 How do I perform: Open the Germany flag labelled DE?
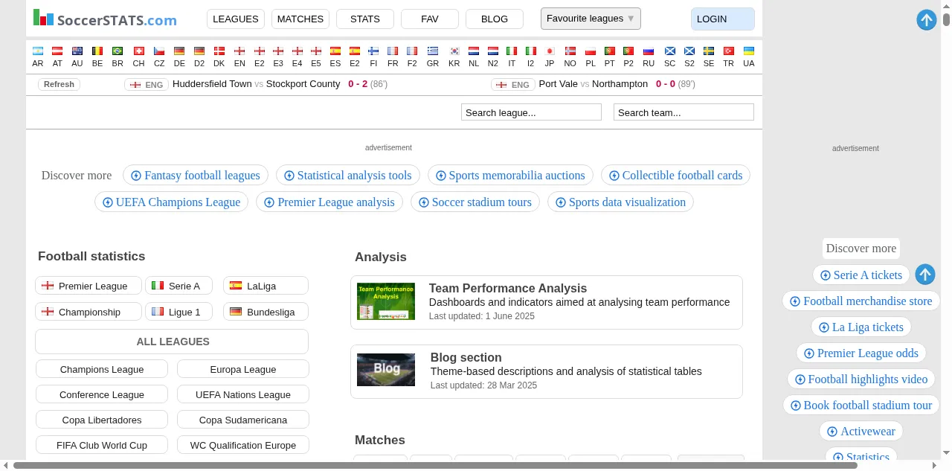point(179,51)
